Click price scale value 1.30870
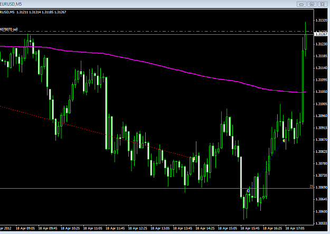Image resolution: width=330 pixels, height=234 pixels. 322,140
